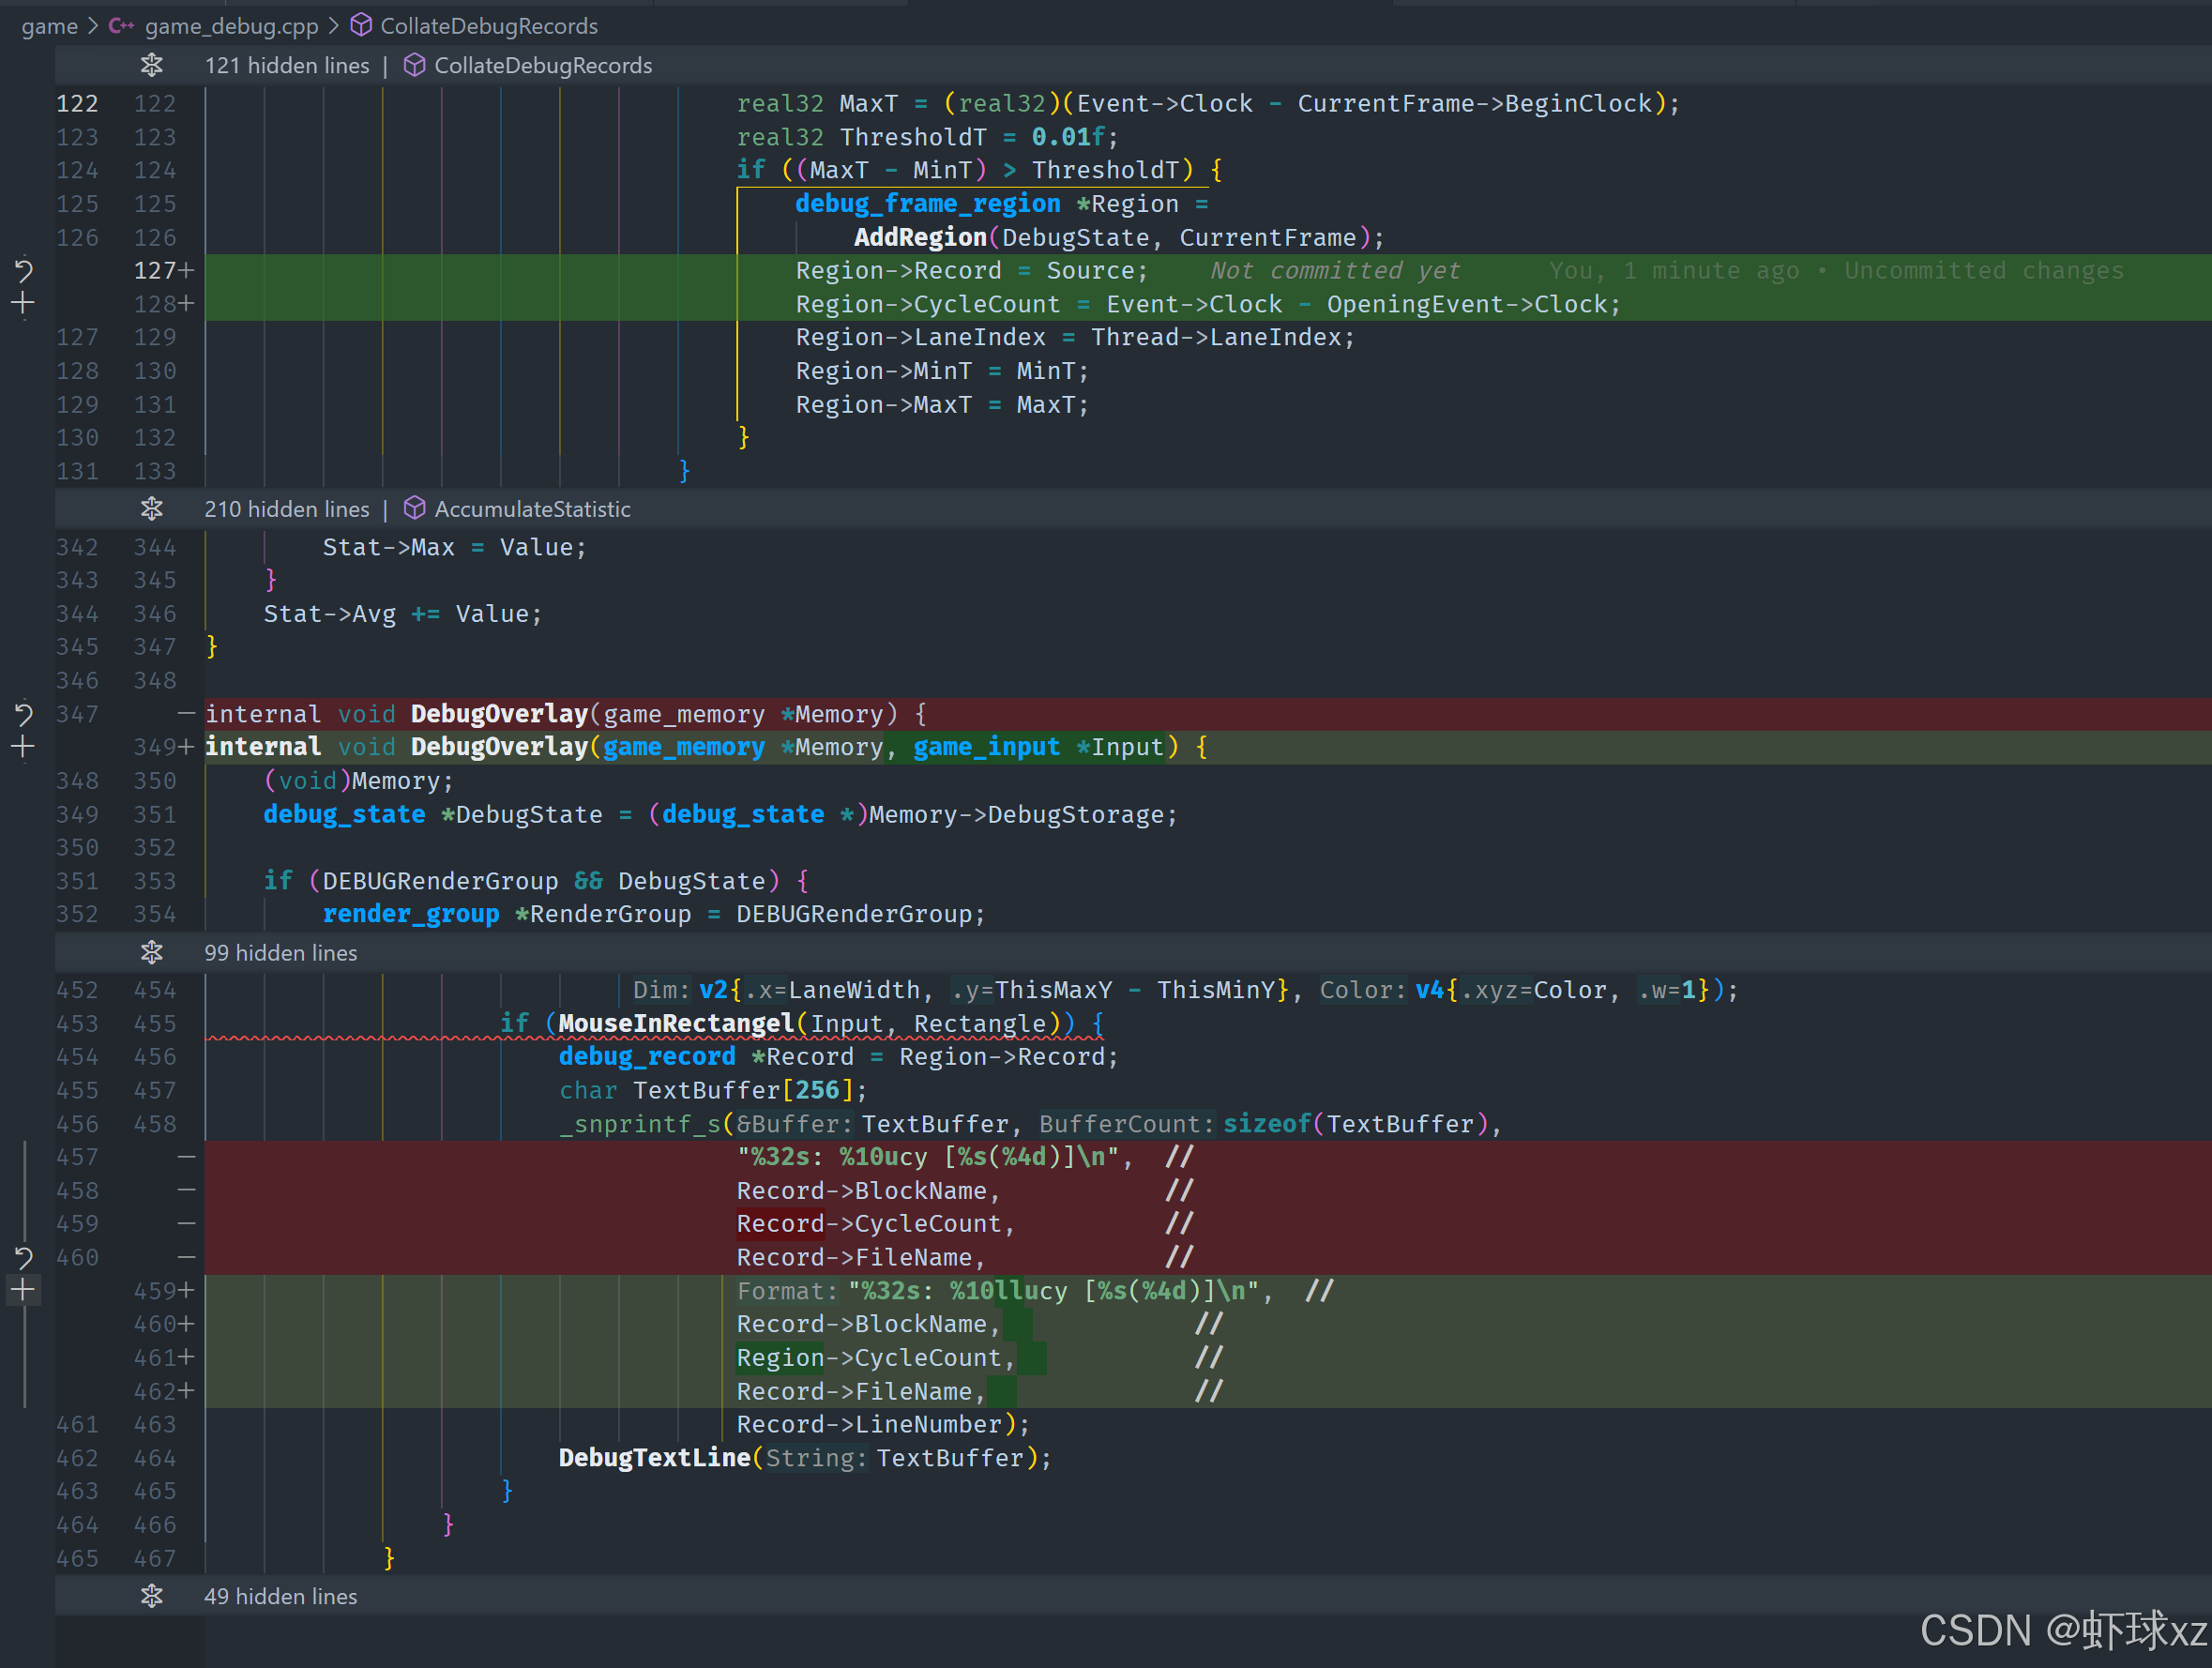Click 'char TextBuffer[256];' line

pos(713,1091)
